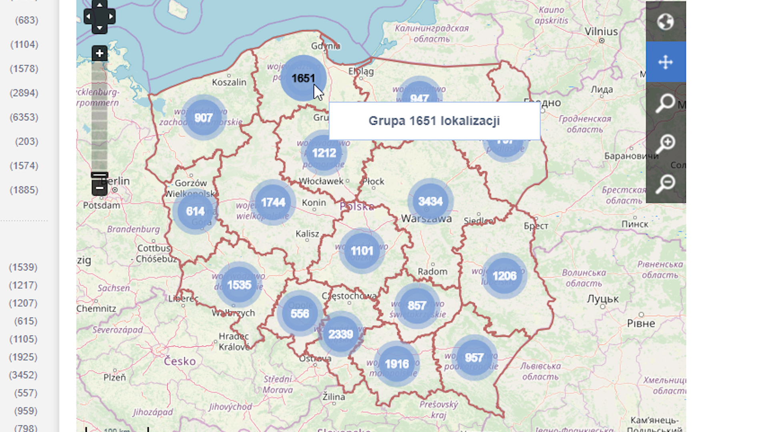Screen dimensions: 768x432
Task: Click the Česko country label
Action: [x=180, y=361]
